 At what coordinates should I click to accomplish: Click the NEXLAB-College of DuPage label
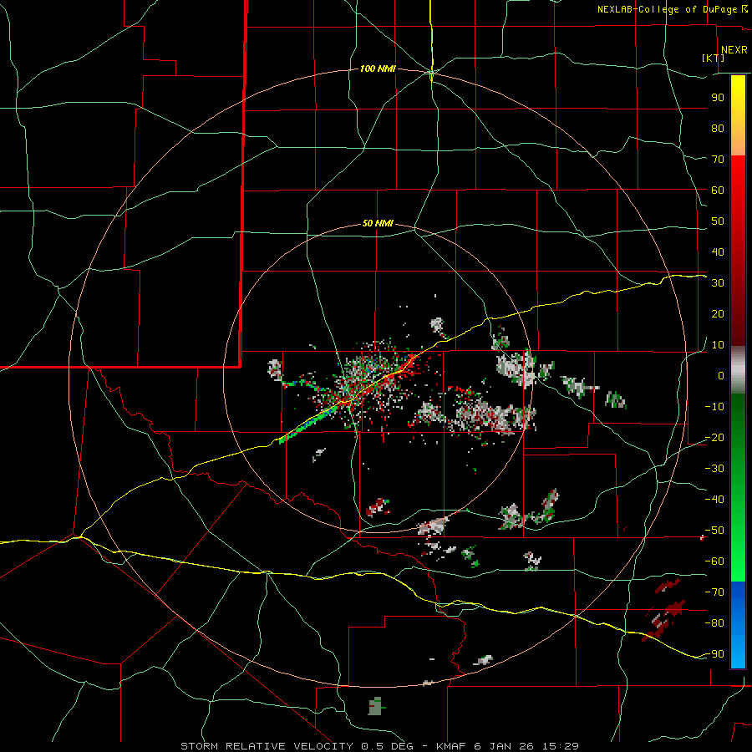672,9
